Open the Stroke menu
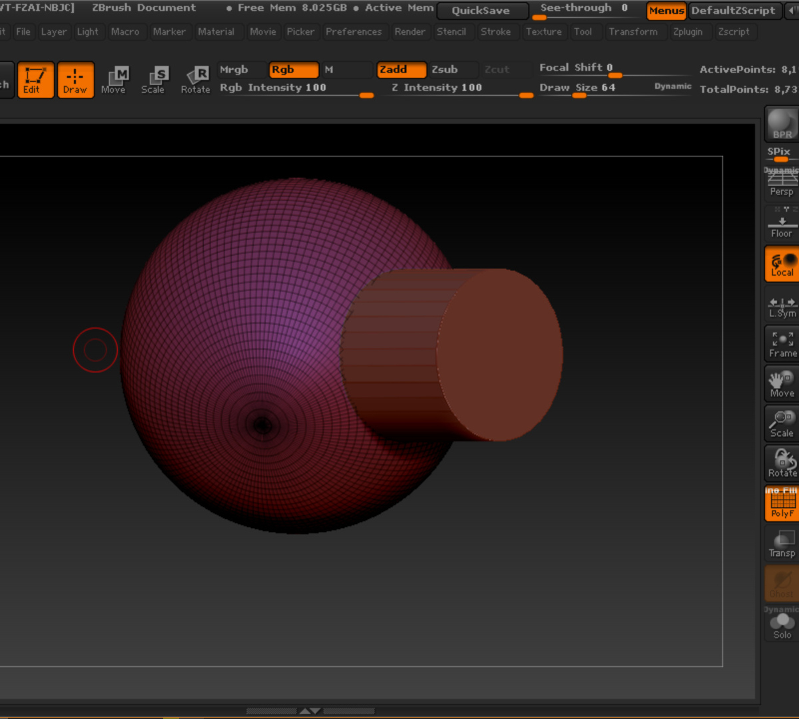 tap(497, 32)
